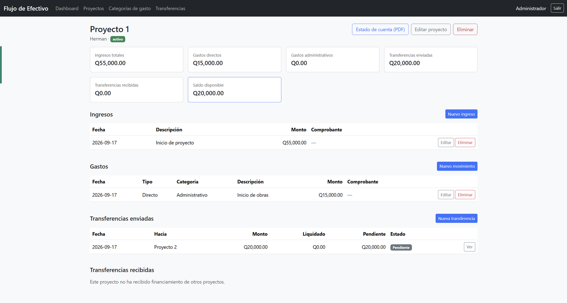Screen dimensions: 567x303
Task: Click the green activo status badge
Action: (118, 39)
